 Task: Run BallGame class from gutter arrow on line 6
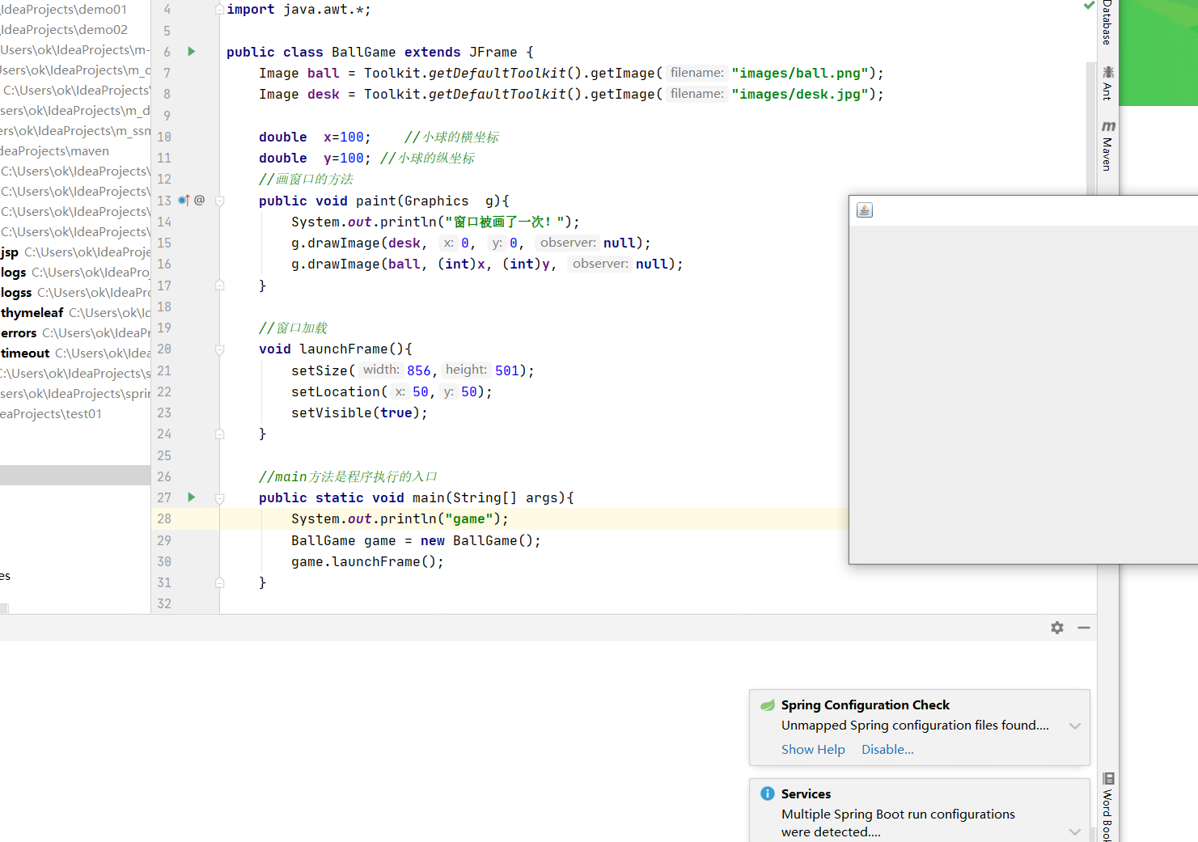[192, 52]
